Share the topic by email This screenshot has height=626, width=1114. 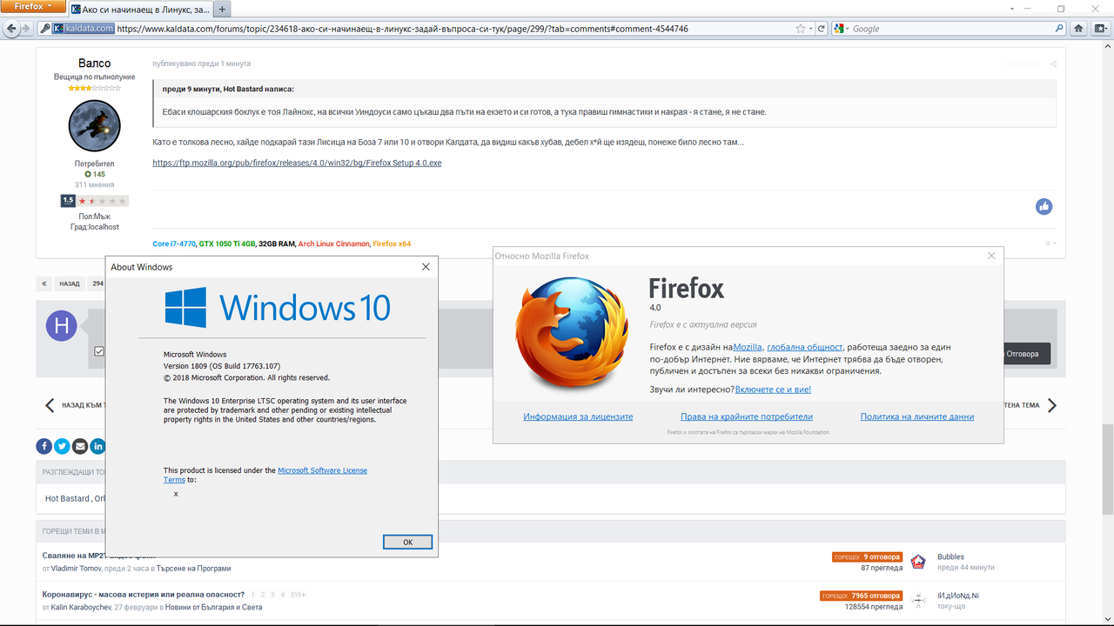tap(80, 446)
